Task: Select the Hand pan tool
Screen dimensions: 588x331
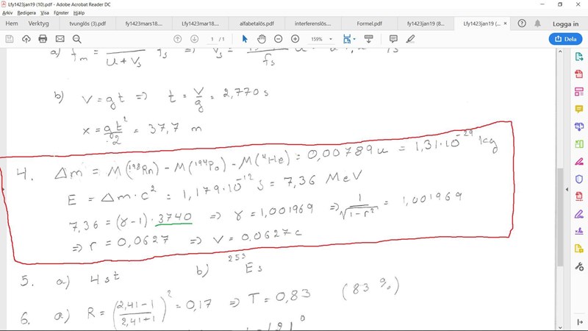Action: tap(262, 39)
